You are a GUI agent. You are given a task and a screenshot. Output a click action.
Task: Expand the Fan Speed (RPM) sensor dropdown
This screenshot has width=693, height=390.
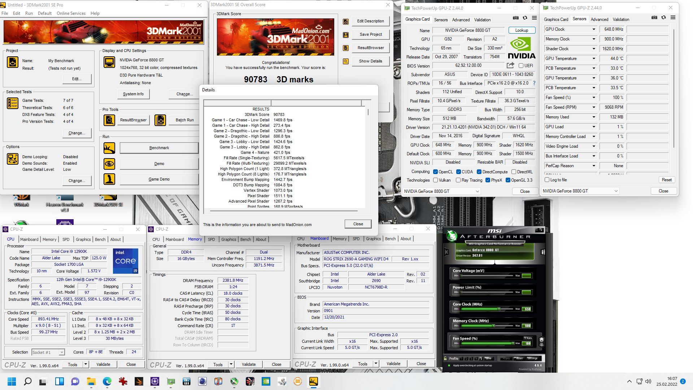point(594,107)
